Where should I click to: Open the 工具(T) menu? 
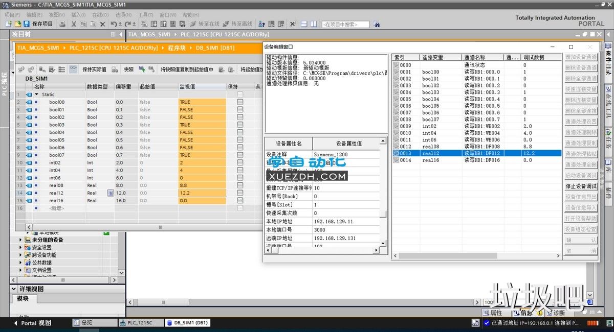tap(145, 14)
